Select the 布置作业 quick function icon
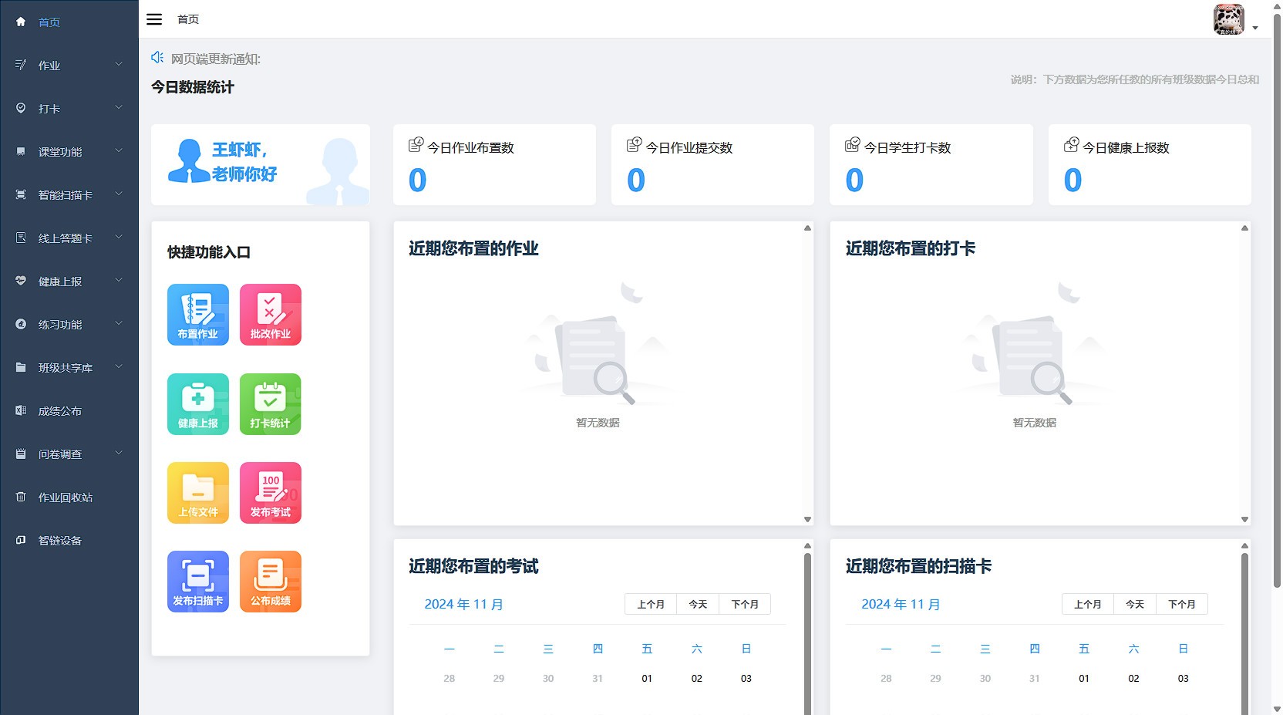The height and width of the screenshot is (715, 1283). pos(197,315)
